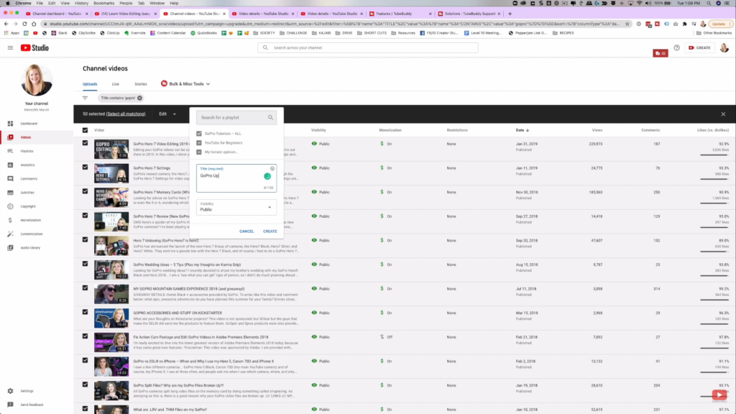Open Settings at the sidebar bottom

coord(27,391)
